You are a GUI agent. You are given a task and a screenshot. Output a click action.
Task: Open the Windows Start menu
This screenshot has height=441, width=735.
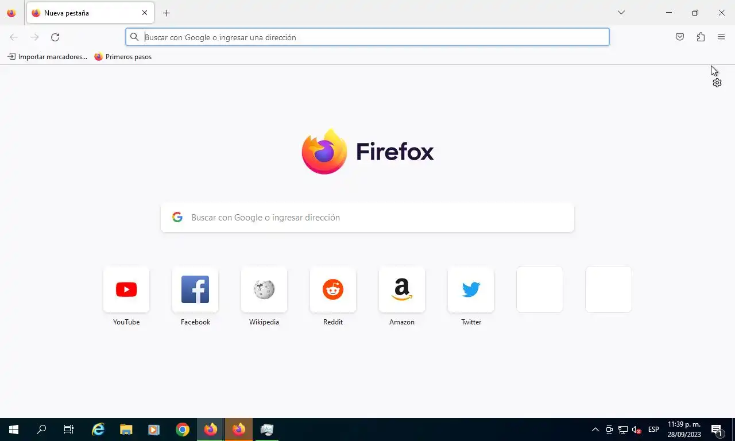tap(14, 430)
